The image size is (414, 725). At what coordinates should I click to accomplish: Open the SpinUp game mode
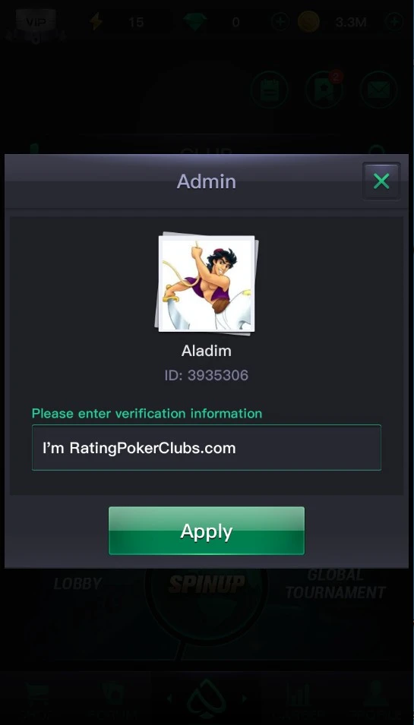click(x=207, y=585)
